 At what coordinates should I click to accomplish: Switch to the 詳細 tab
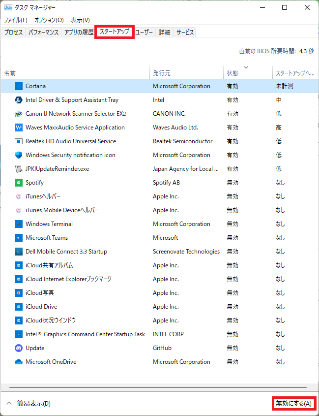pyautogui.click(x=165, y=32)
